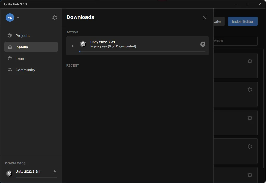Image resolution: width=266 pixels, height=183 pixels.
Task: Click the Community people icon
Action: pyautogui.click(x=10, y=70)
